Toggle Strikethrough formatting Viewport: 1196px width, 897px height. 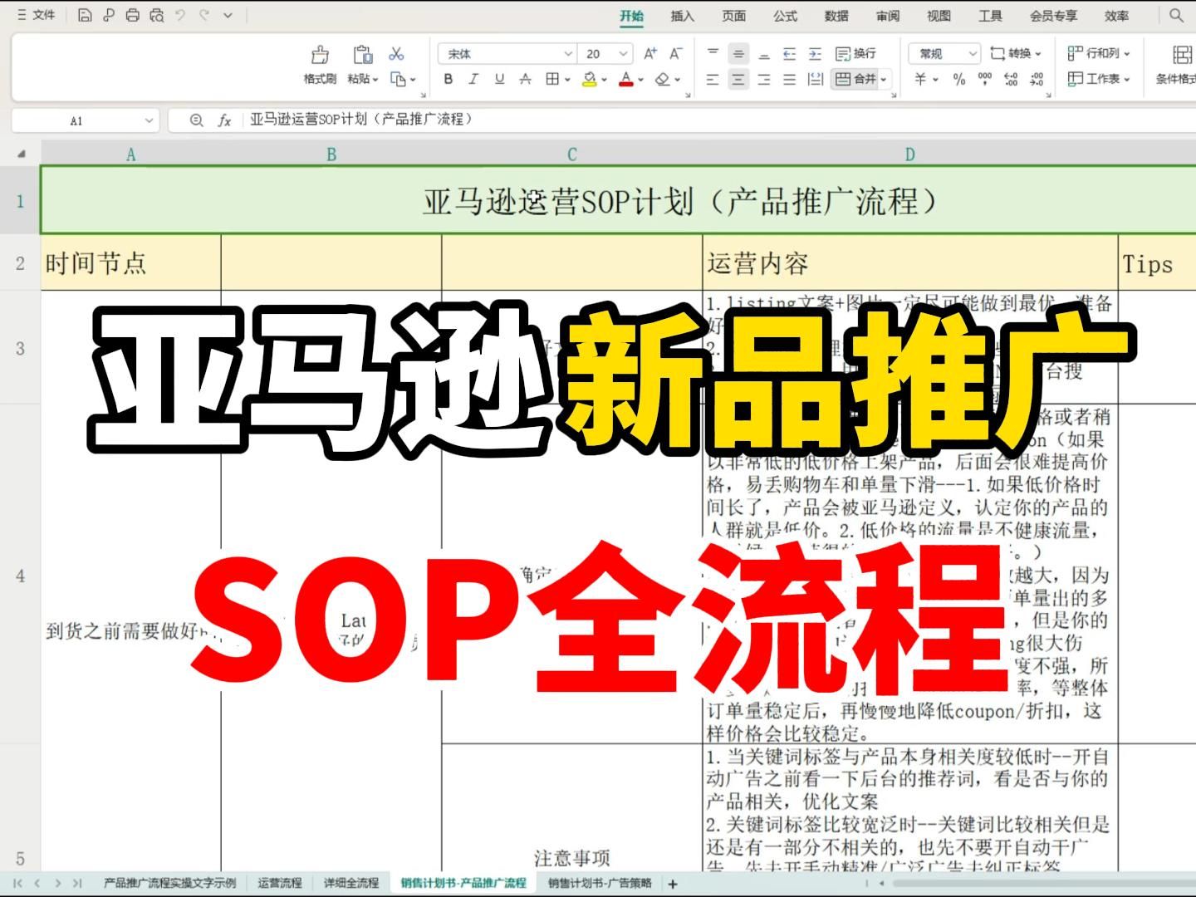pos(525,79)
